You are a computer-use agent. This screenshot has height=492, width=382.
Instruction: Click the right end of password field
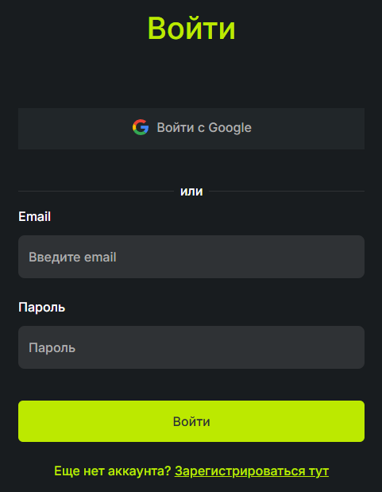pyautogui.click(x=354, y=347)
